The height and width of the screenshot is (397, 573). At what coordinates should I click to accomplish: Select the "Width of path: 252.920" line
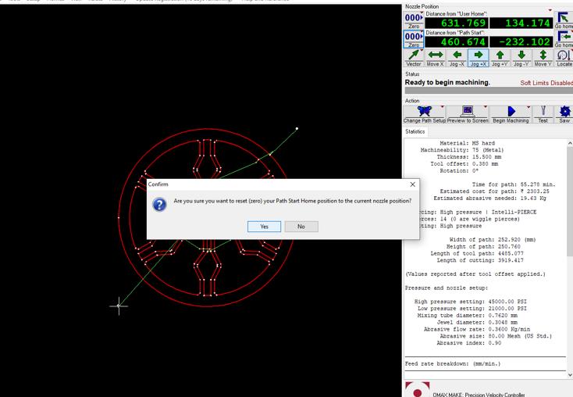[x=493, y=240]
